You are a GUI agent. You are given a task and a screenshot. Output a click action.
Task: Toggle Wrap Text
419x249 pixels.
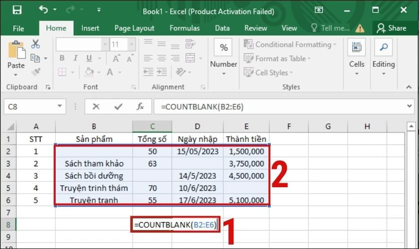pyautogui.click(x=190, y=44)
